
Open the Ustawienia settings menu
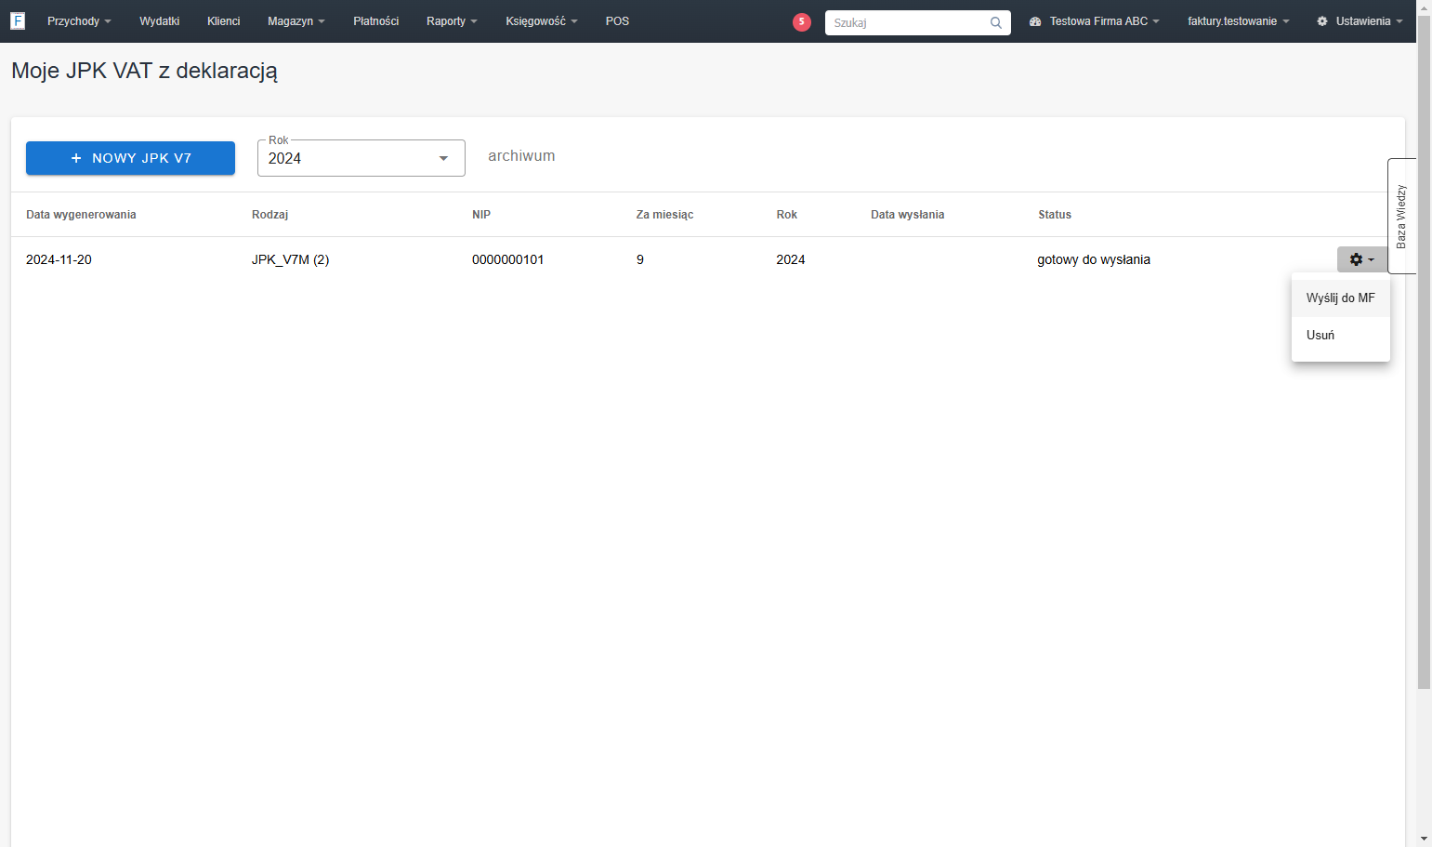pos(1360,21)
